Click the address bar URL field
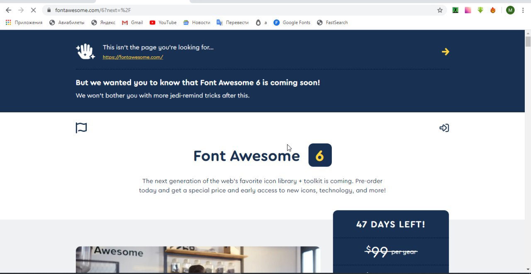531x274 pixels. click(x=245, y=10)
